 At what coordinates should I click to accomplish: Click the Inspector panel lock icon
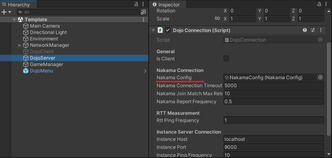[x=319, y=4]
